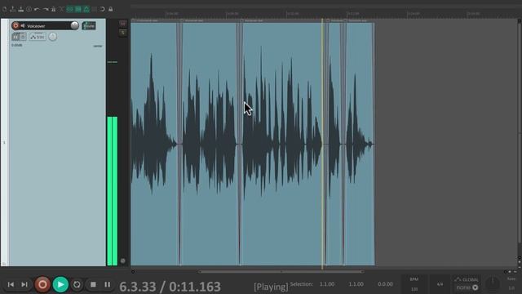Toggle auto-crossfade toolbar icon
The width and height of the screenshot is (522, 294).
62,9
